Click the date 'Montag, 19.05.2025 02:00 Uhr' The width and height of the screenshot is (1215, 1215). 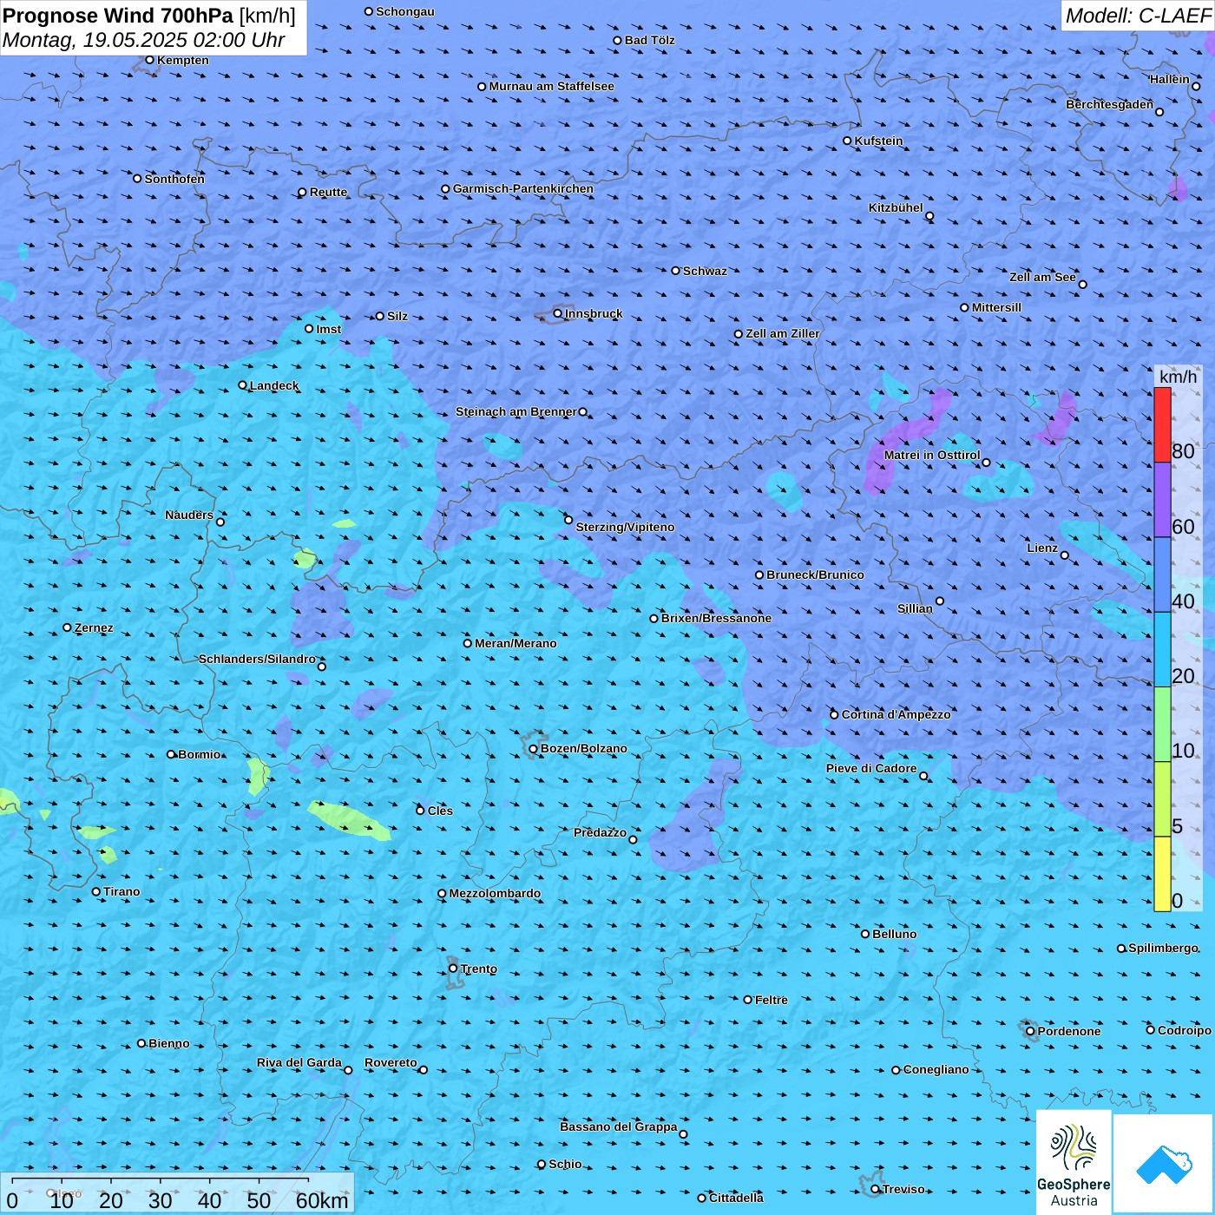point(144,40)
